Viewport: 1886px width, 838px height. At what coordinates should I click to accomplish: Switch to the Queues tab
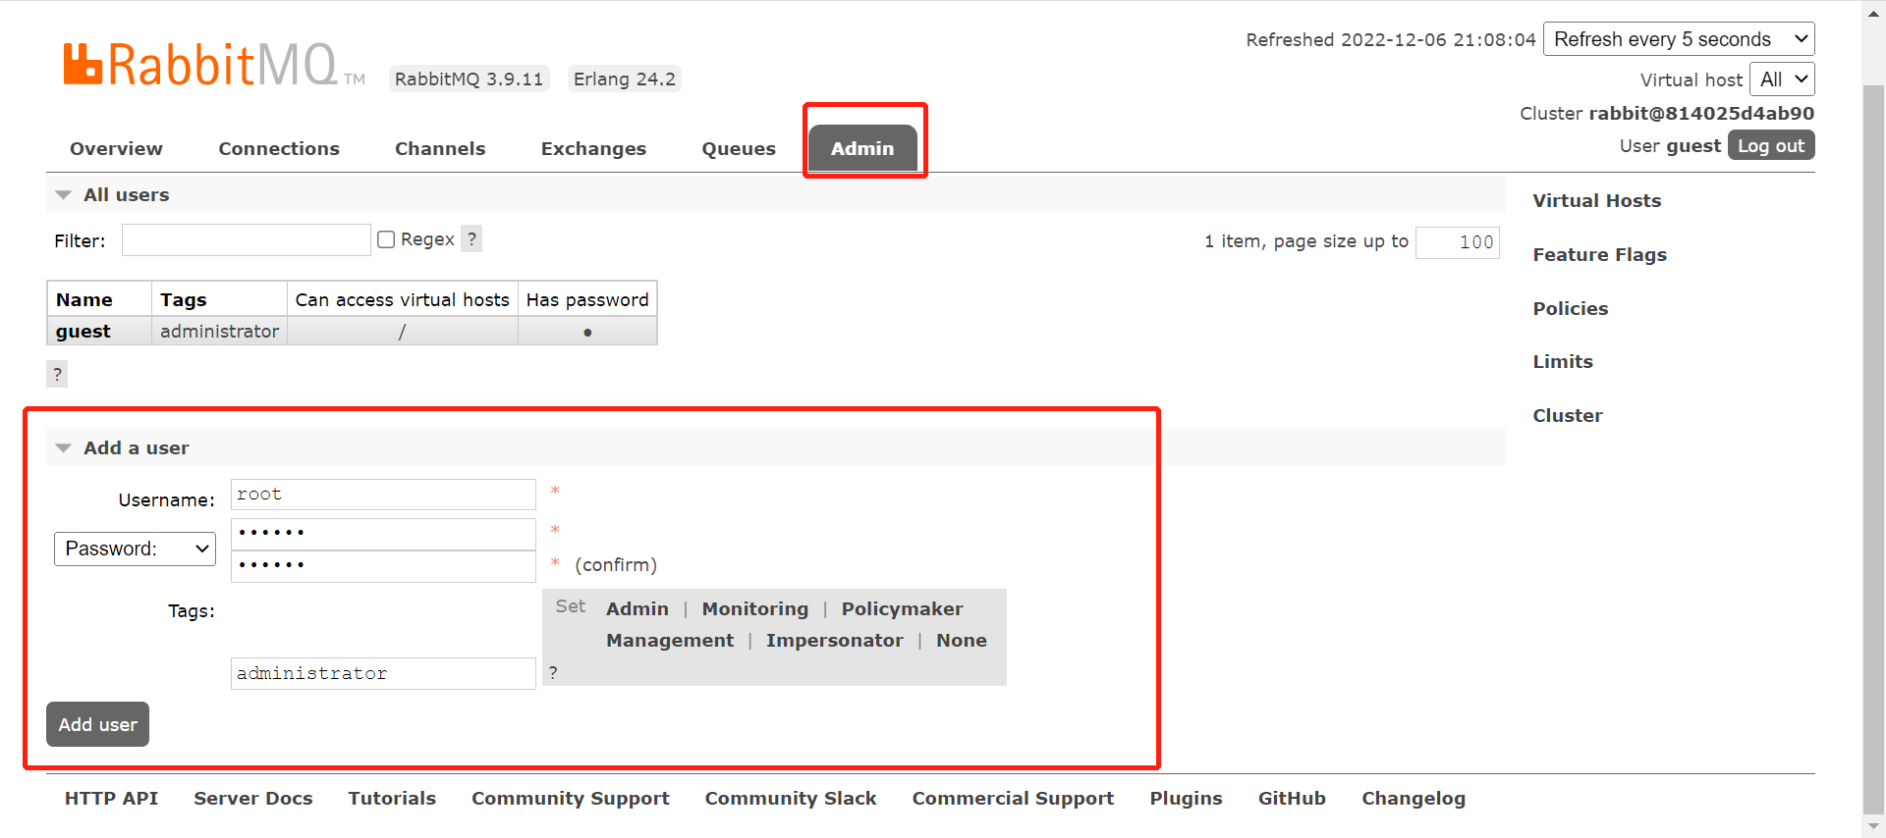[738, 149]
